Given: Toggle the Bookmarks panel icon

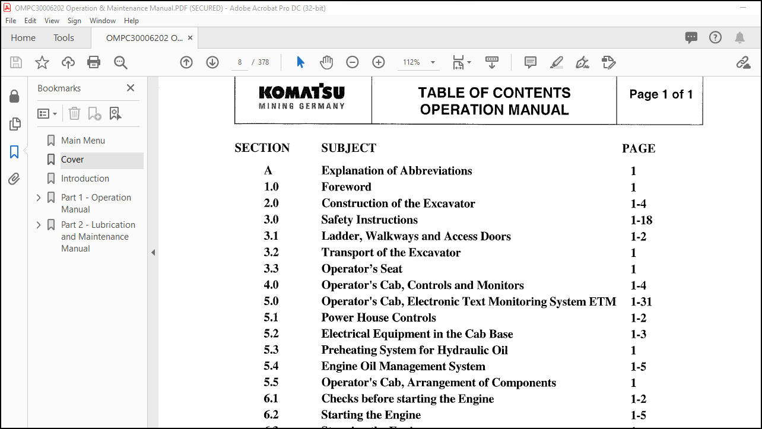Looking at the screenshot, I should coord(15,152).
